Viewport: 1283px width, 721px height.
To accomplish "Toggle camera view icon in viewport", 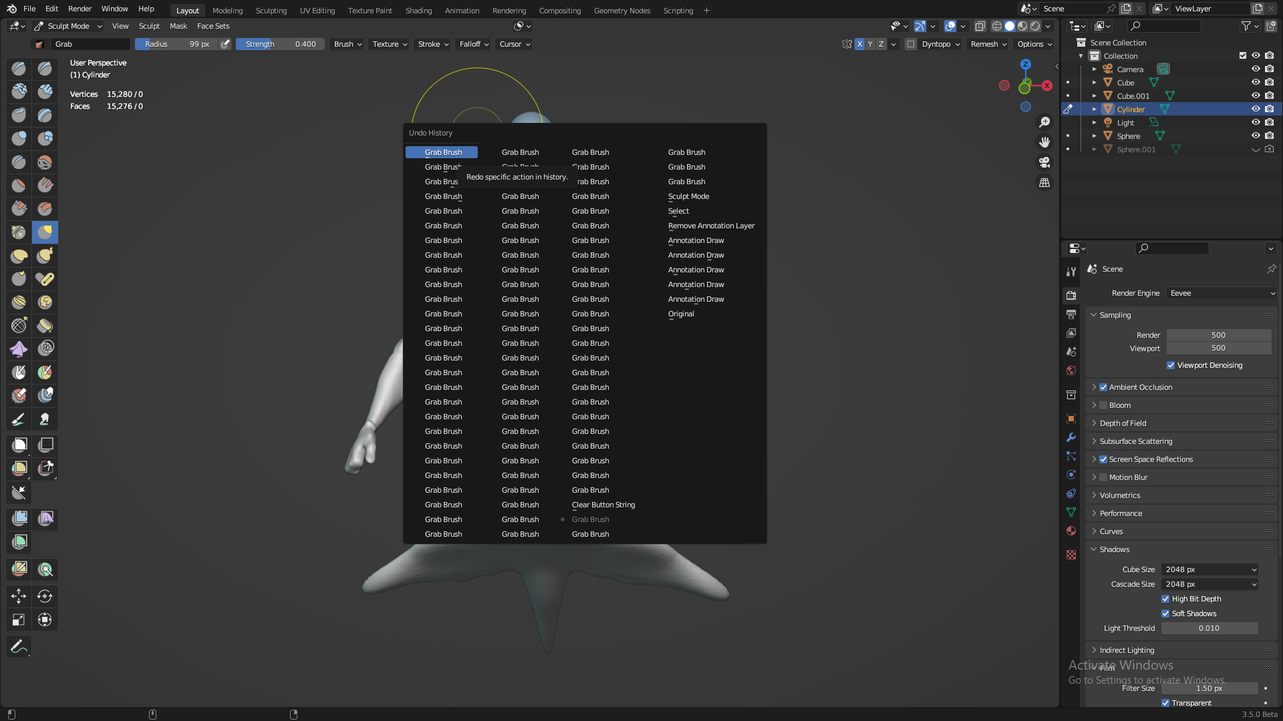I will tap(1044, 162).
